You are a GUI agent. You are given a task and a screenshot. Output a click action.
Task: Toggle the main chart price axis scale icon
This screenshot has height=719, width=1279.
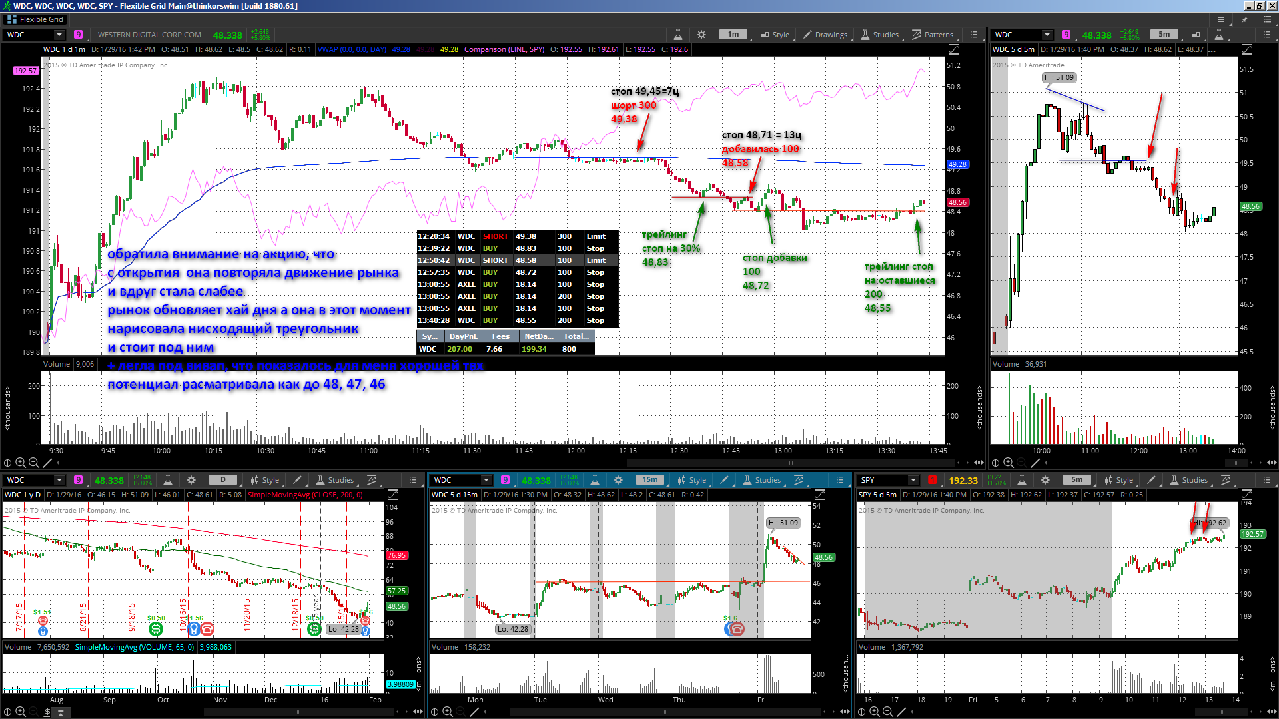[x=954, y=49]
